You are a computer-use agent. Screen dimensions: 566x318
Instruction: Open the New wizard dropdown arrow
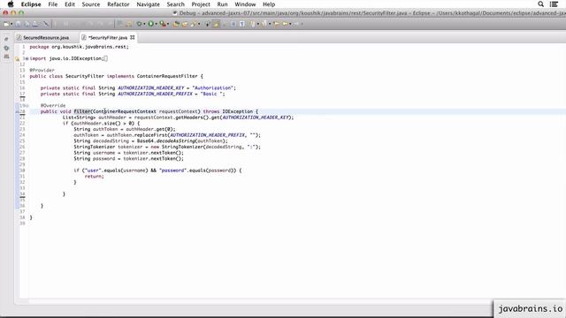[11, 24]
